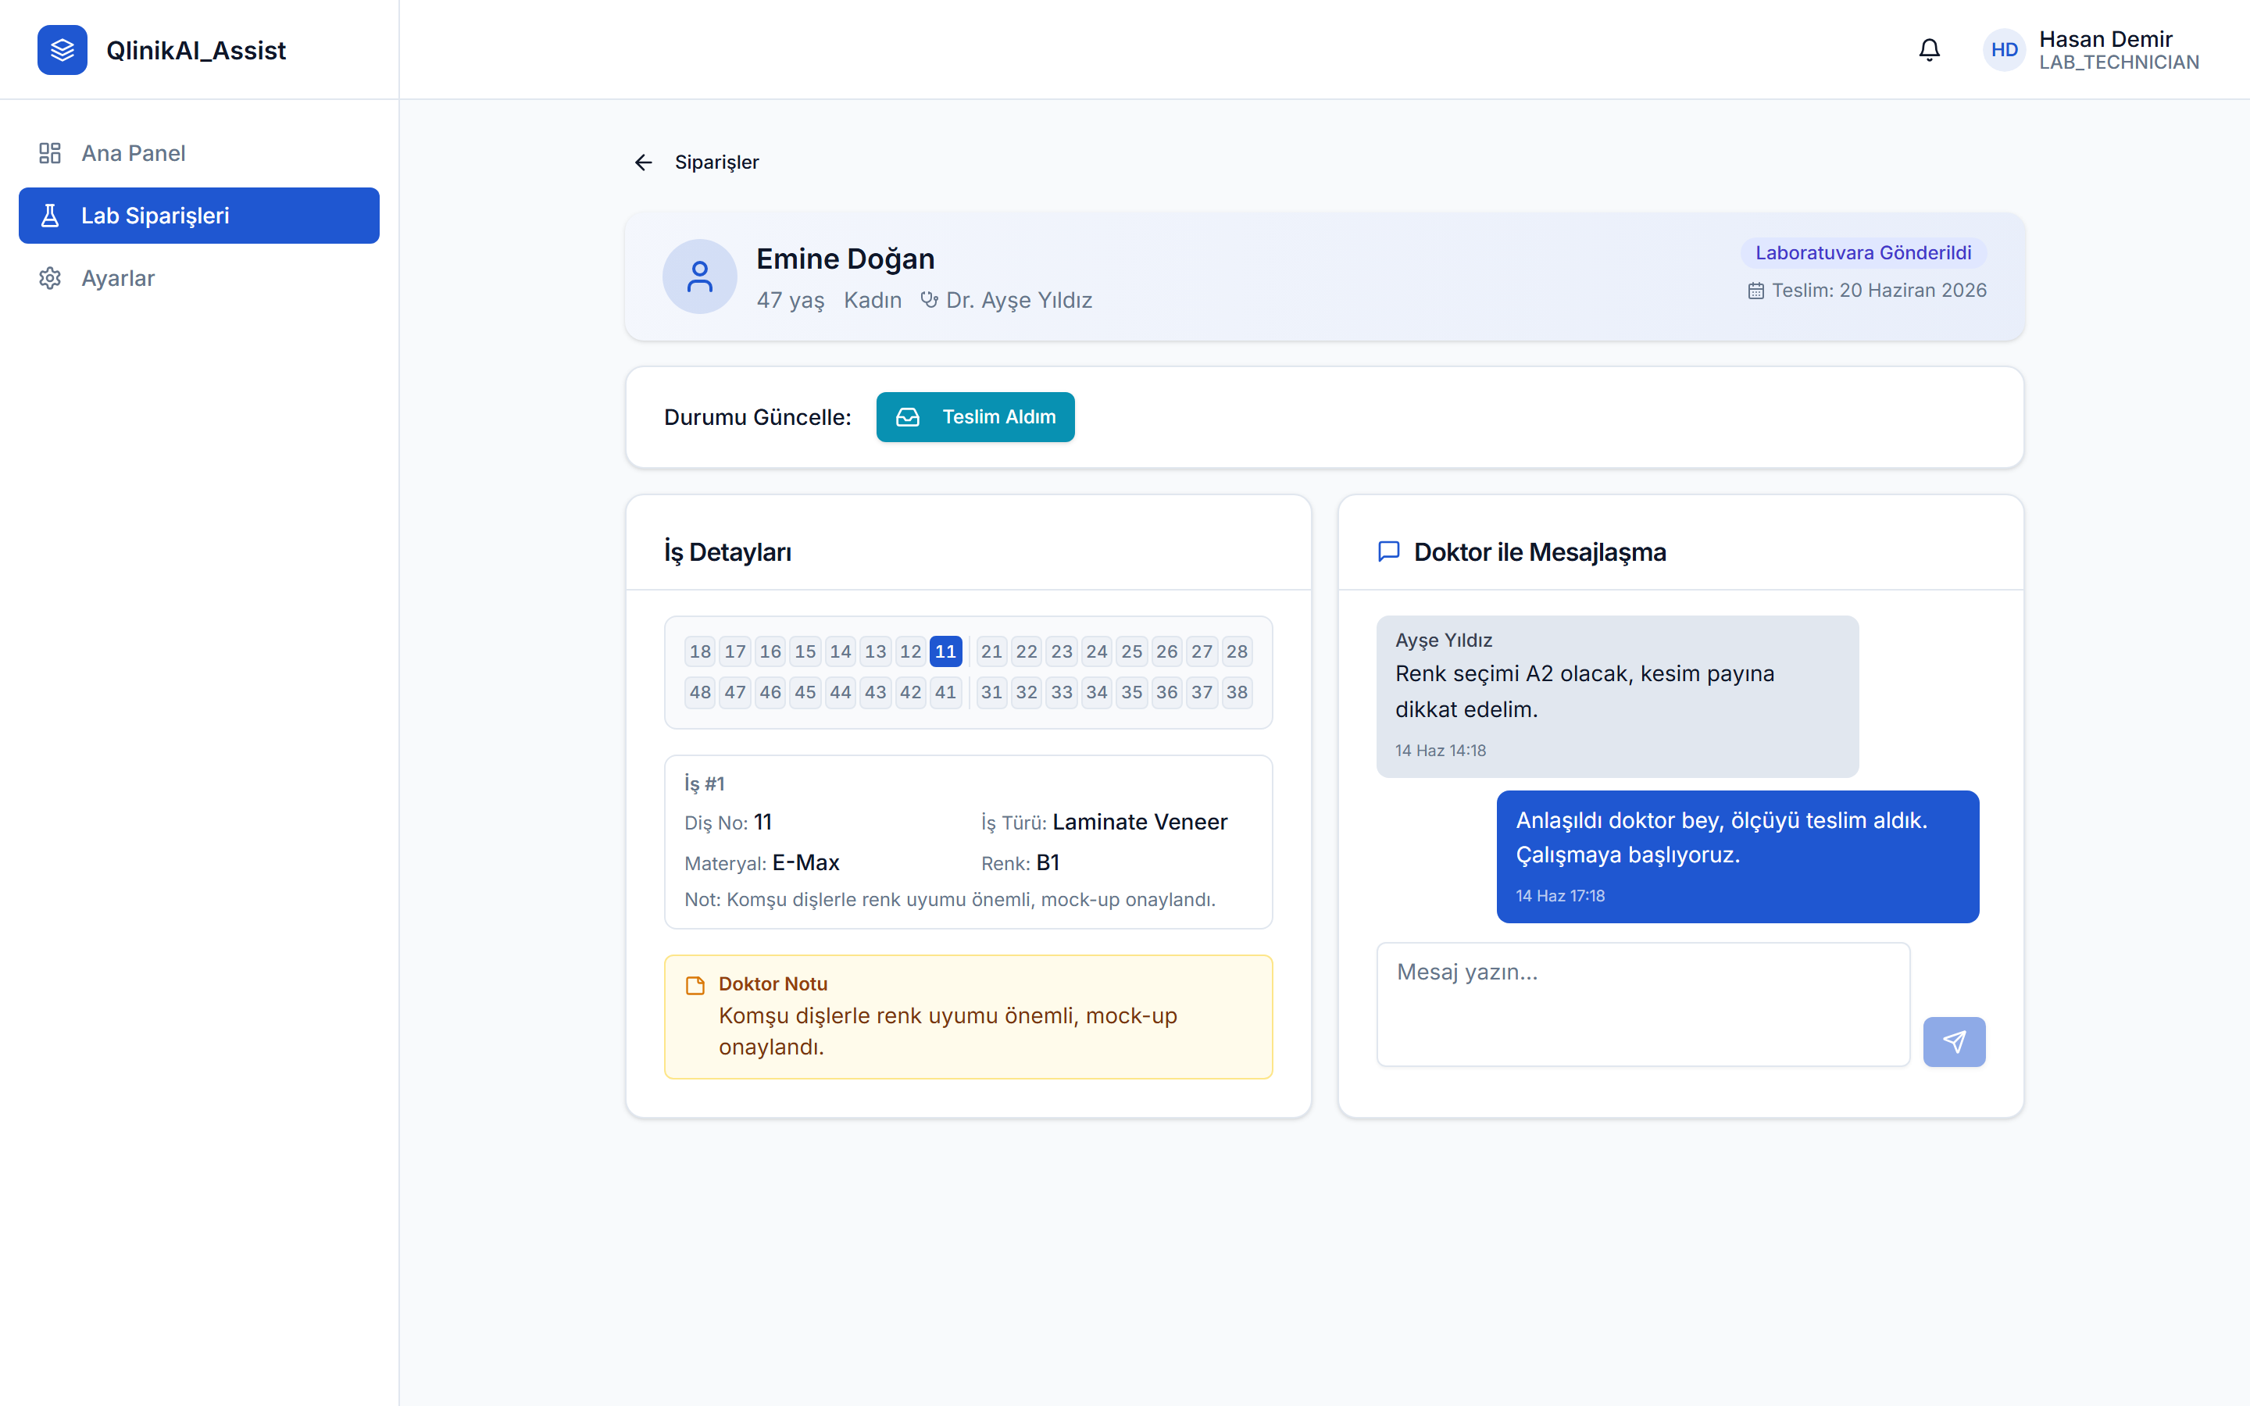Viewport: 2250px width, 1406px height.
Task: Go back to Siparişler list
Action: click(717, 162)
